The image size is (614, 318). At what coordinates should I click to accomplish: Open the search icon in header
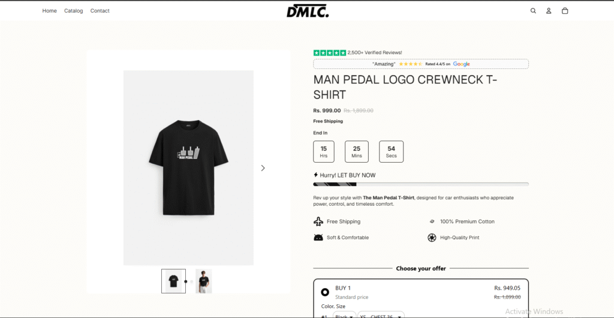[533, 11]
